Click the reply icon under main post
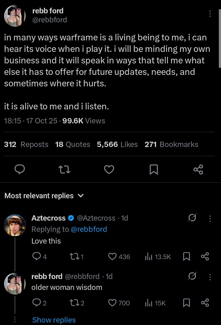This screenshot has width=221, height=325. (x=20, y=169)
